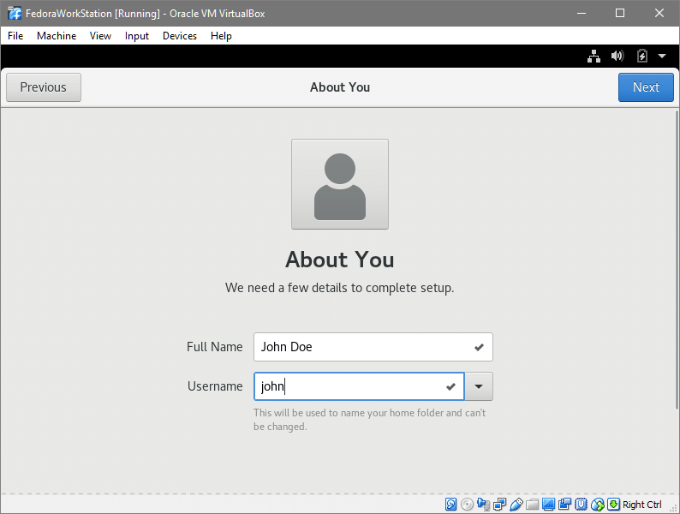Click the green arrow keyboard capture icon
The height and width of the screenshot is (514, 680).
pos(613,505)
